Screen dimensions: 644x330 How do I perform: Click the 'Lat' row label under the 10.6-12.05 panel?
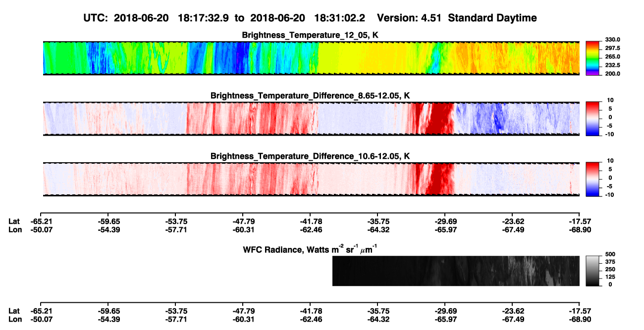[14, 222]
